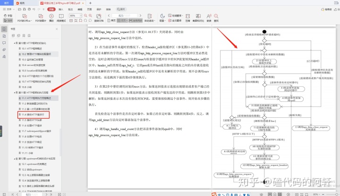
Task: Select the 保护 ribbon tab
Action: coord(99,9)
